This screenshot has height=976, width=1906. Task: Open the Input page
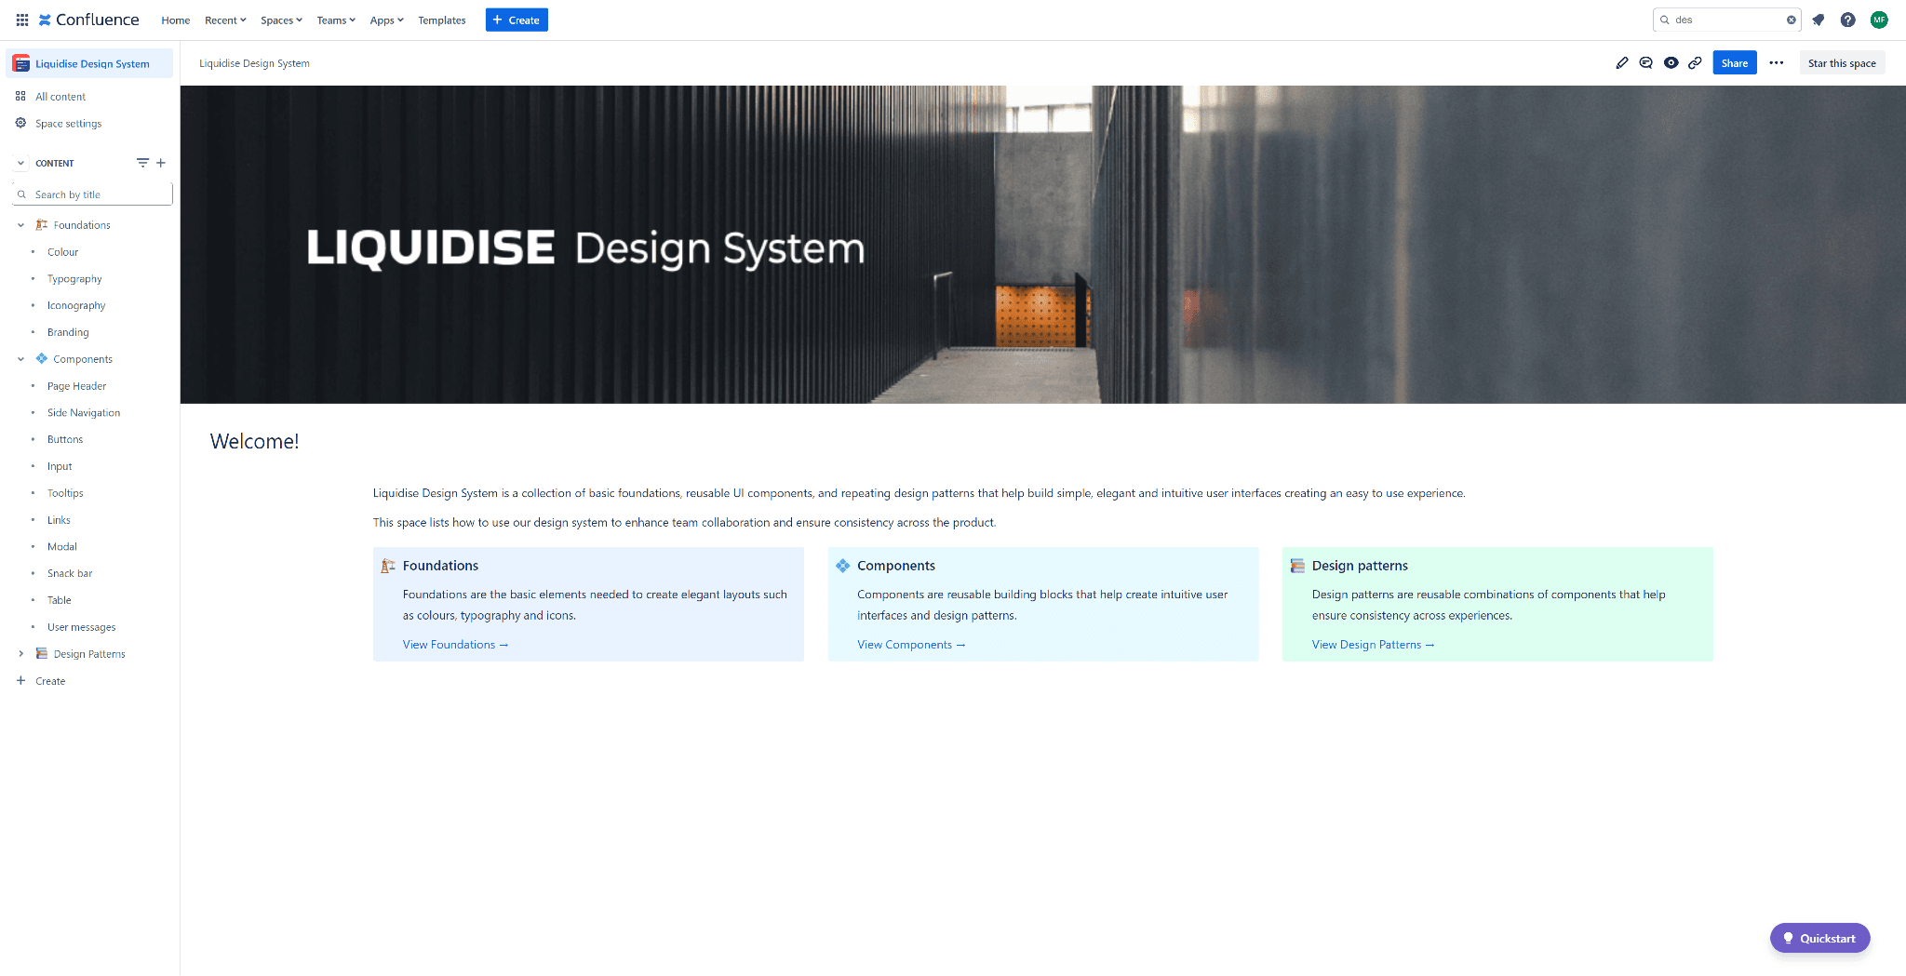click(60, 467)
